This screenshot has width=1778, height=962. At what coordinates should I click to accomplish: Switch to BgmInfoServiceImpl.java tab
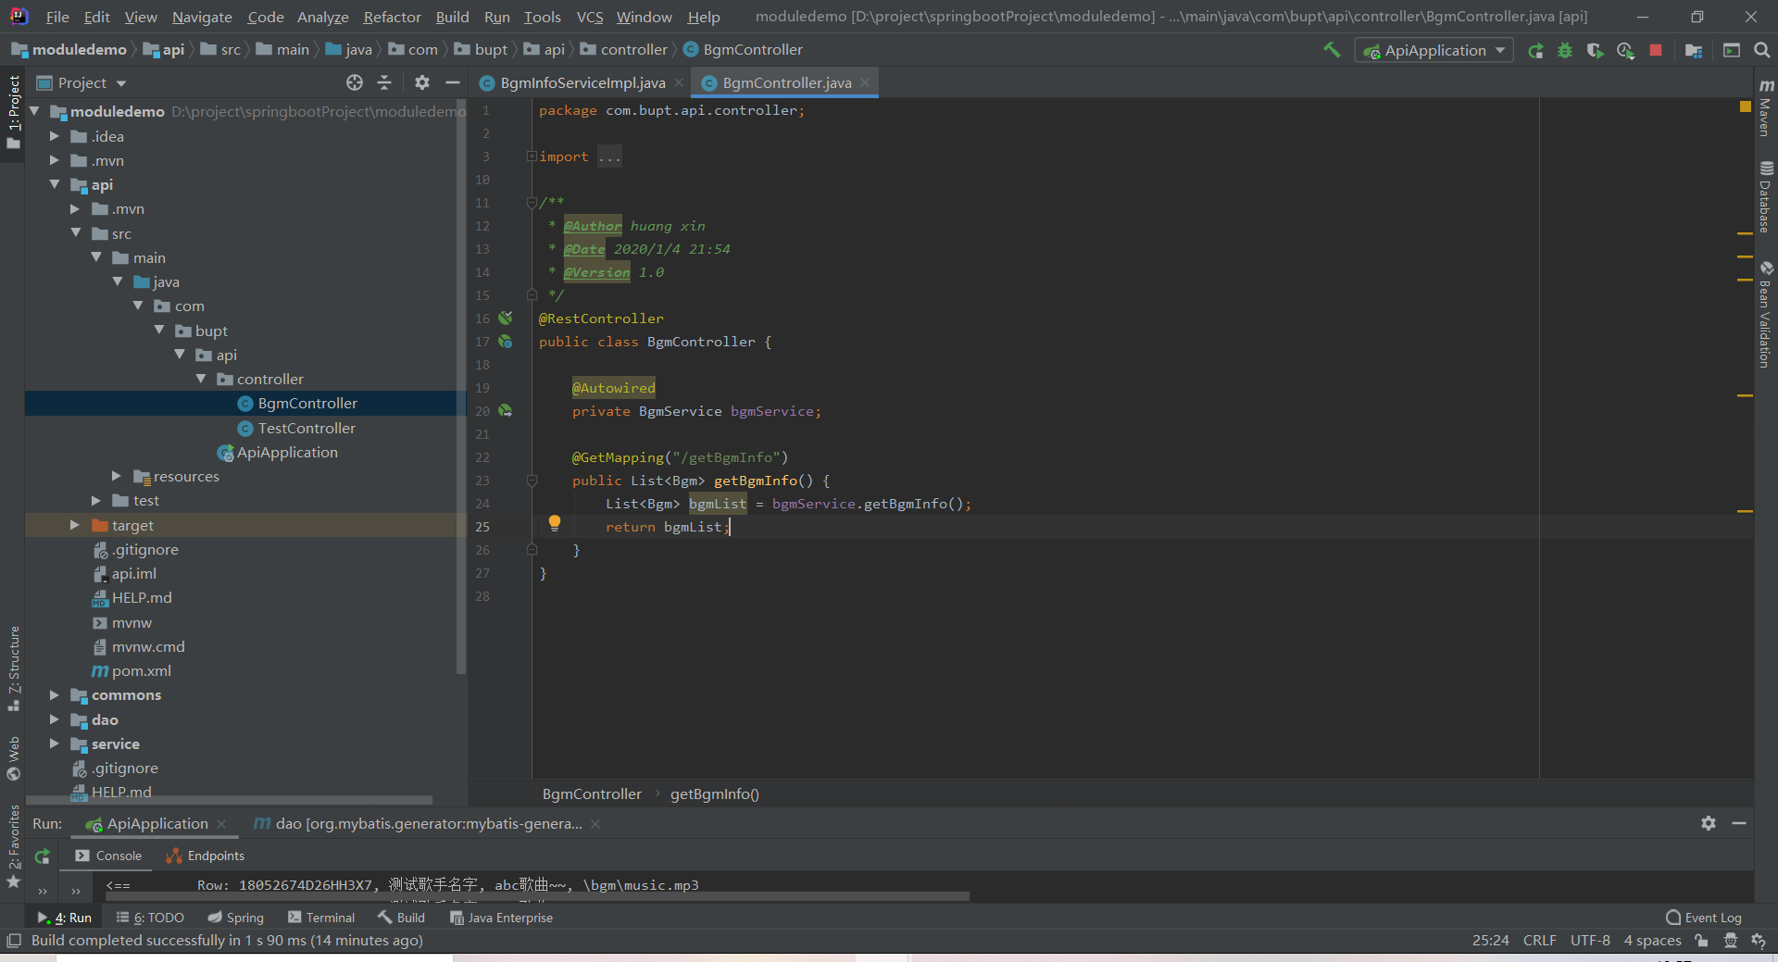pos(582,82)
